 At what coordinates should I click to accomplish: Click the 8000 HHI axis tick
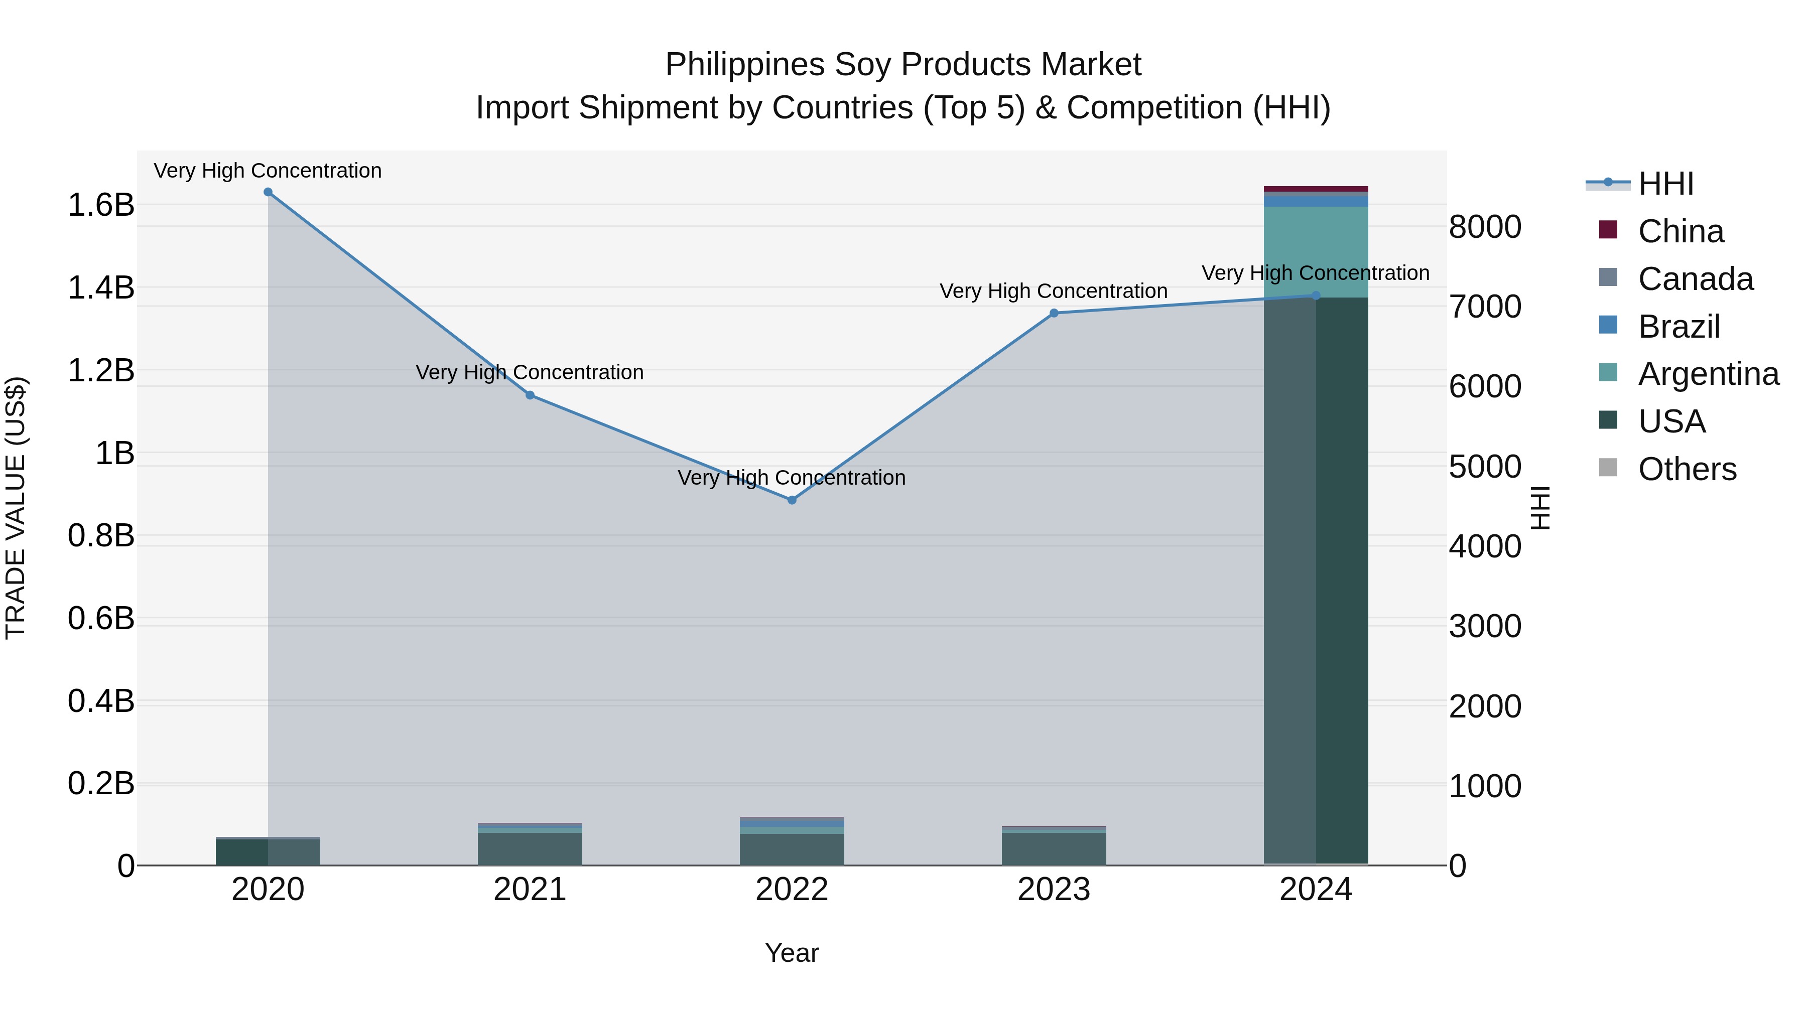pos(1485,227)
